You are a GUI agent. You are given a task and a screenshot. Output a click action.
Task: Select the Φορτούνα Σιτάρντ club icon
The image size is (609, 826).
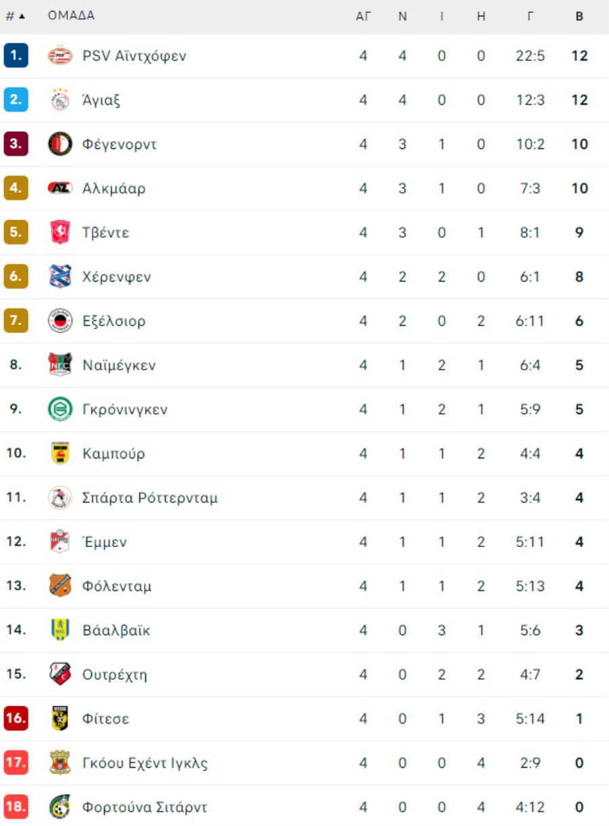pyautogui.click(x=60, y=807)
